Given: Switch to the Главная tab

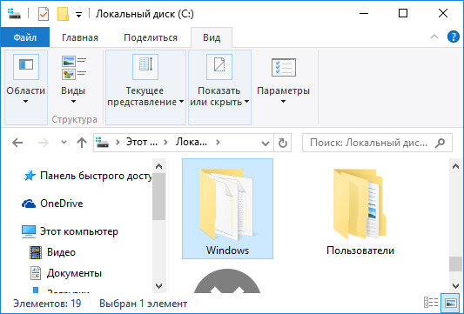Looking at the screenshot, I should (x=80, y=37).
